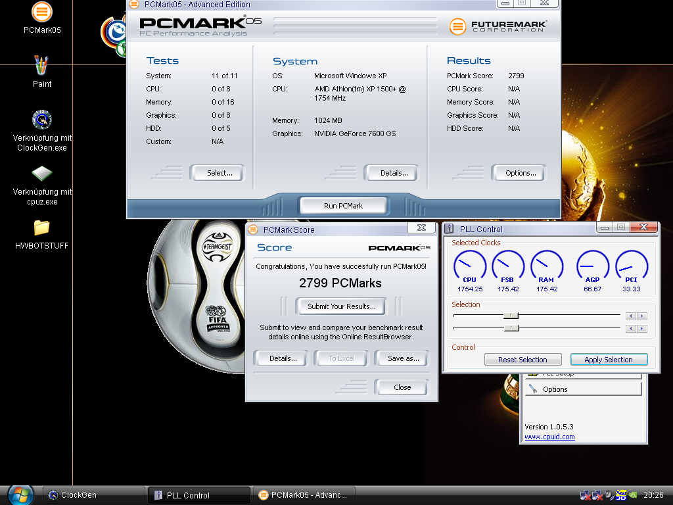Click the lower Selection slider thumb
This screenshot has height=505, width=673.
click(x=511, y=328)
